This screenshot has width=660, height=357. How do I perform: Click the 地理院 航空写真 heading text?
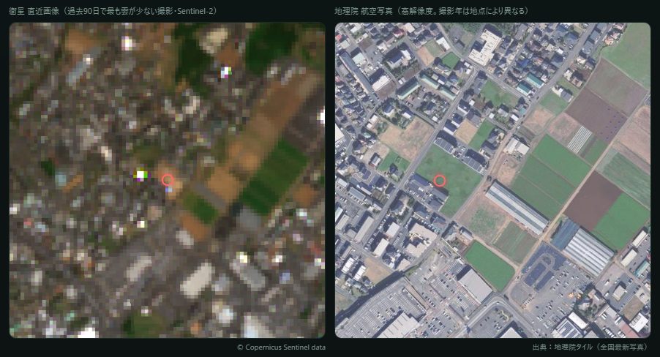[432, 11]
